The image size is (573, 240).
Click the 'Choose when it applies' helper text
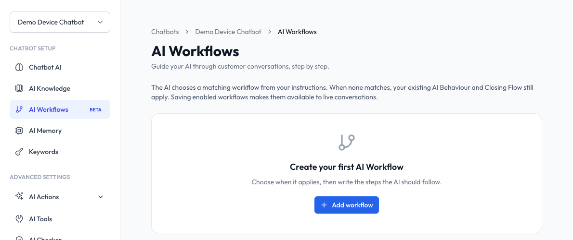(346, 182)
